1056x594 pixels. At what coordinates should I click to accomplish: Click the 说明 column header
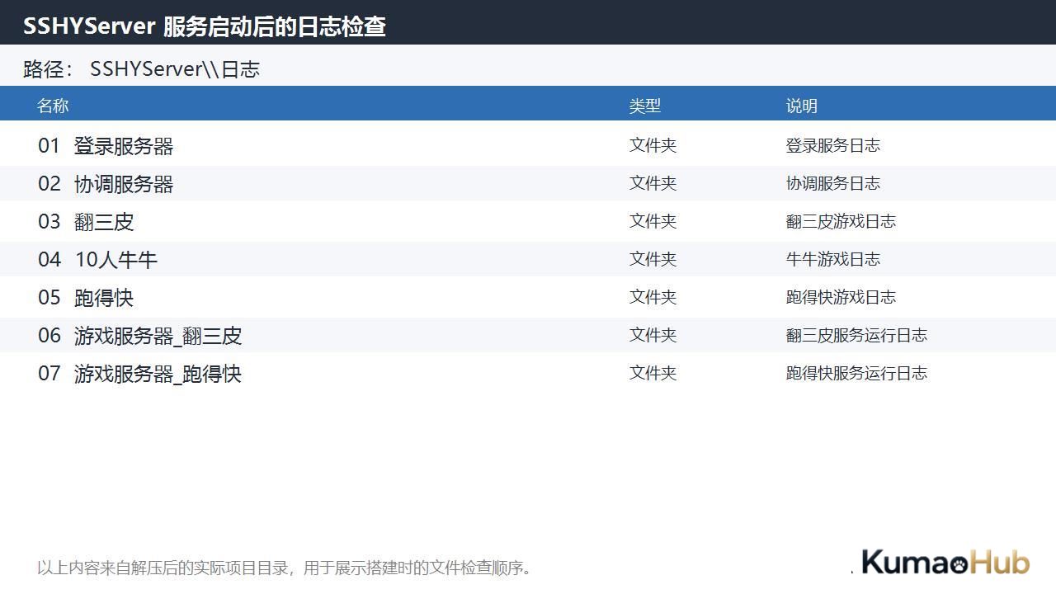point(801,106)
